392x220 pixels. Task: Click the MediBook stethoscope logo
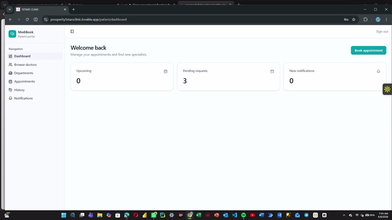pos(12,34)
